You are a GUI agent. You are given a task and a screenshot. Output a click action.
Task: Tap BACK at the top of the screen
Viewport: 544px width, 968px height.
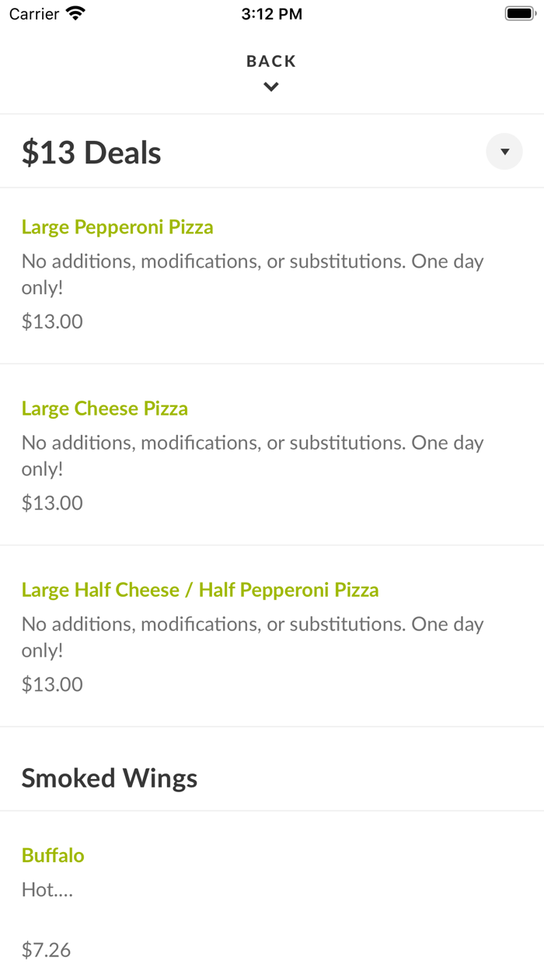[271, 61]
